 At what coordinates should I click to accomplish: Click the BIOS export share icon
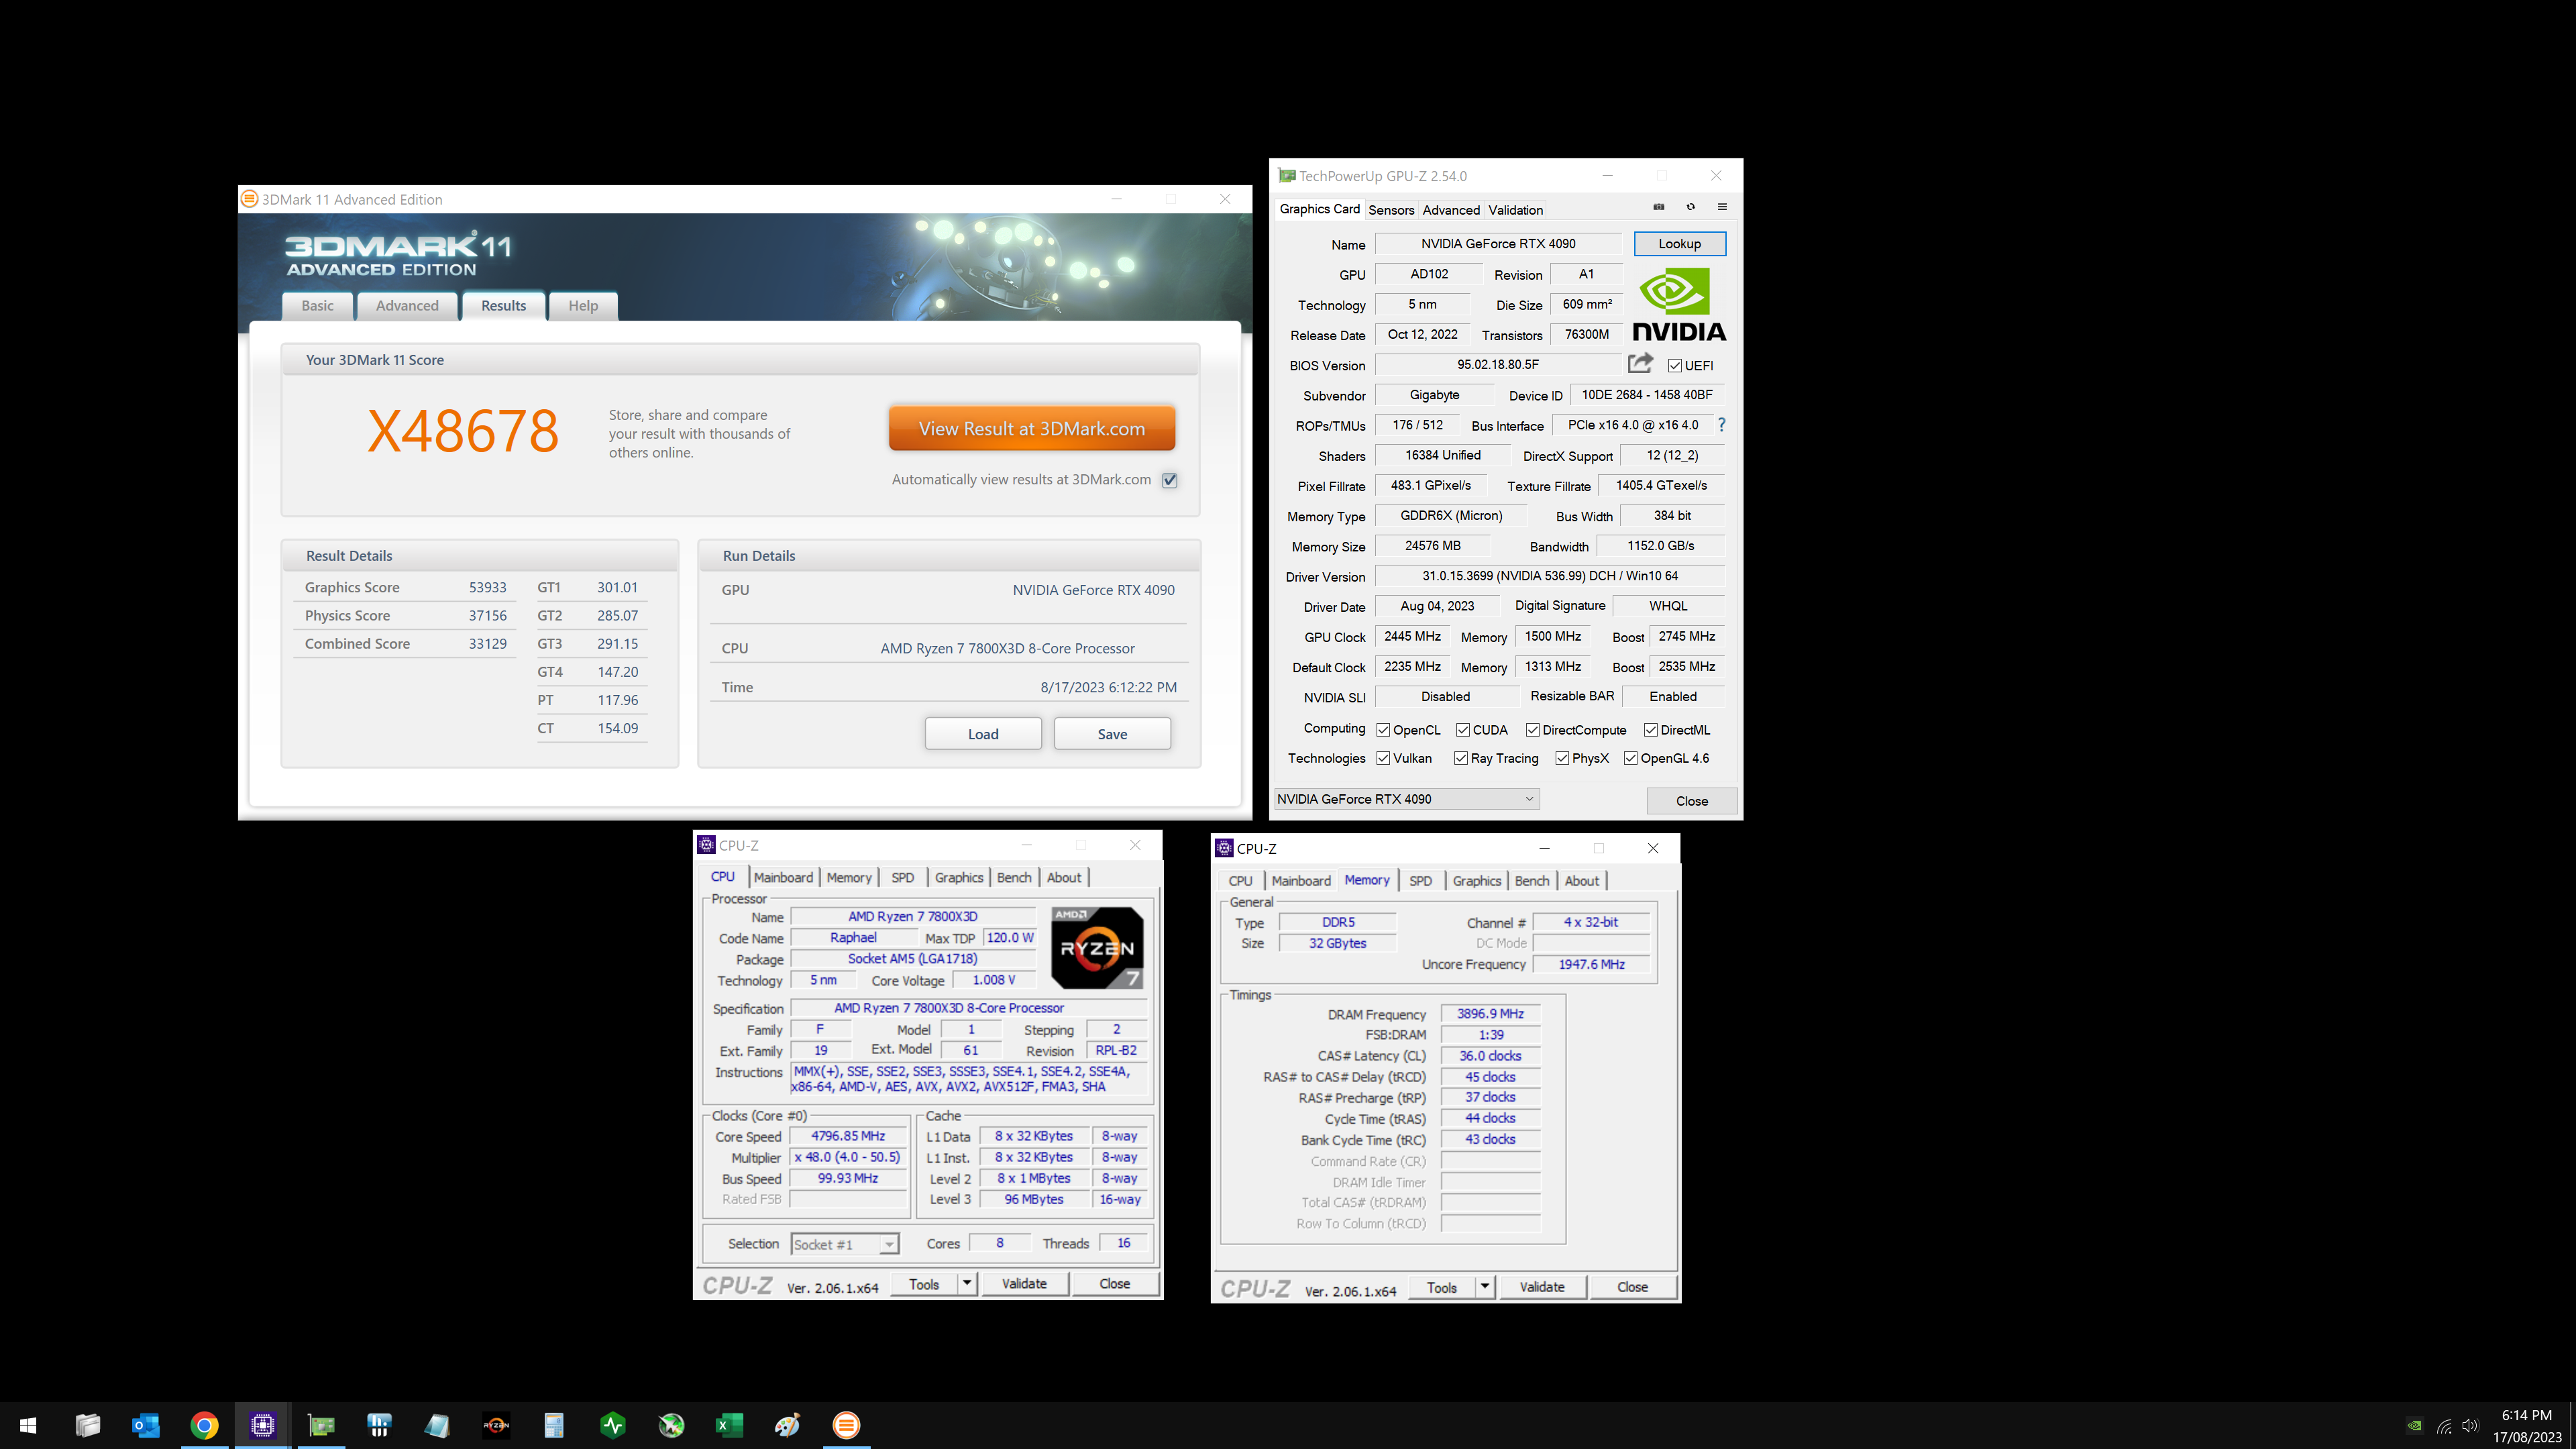pyautogui.click(x=1640, y=363)
